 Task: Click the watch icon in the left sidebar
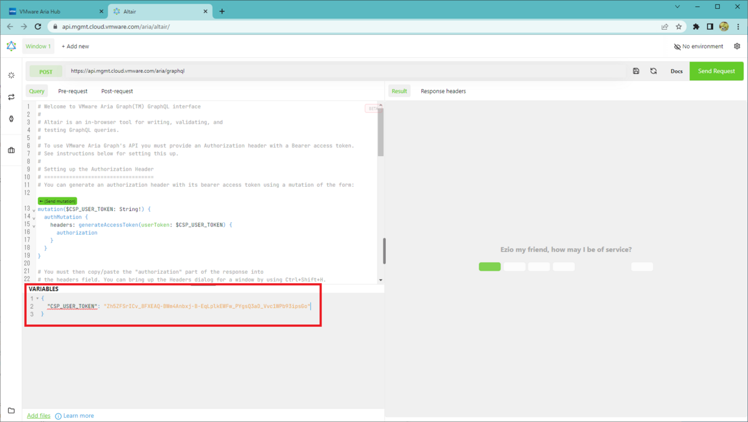(11, 119)
